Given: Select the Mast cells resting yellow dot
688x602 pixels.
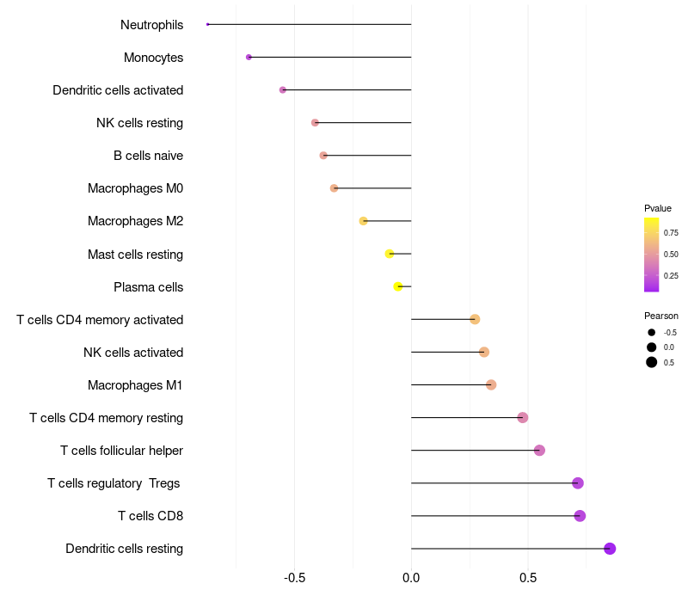Looking at the screenshot, I should point(390,254).
